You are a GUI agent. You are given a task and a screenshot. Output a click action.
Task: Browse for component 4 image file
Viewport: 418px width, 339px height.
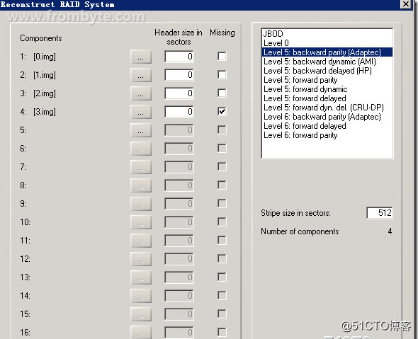tap(141, 112)
